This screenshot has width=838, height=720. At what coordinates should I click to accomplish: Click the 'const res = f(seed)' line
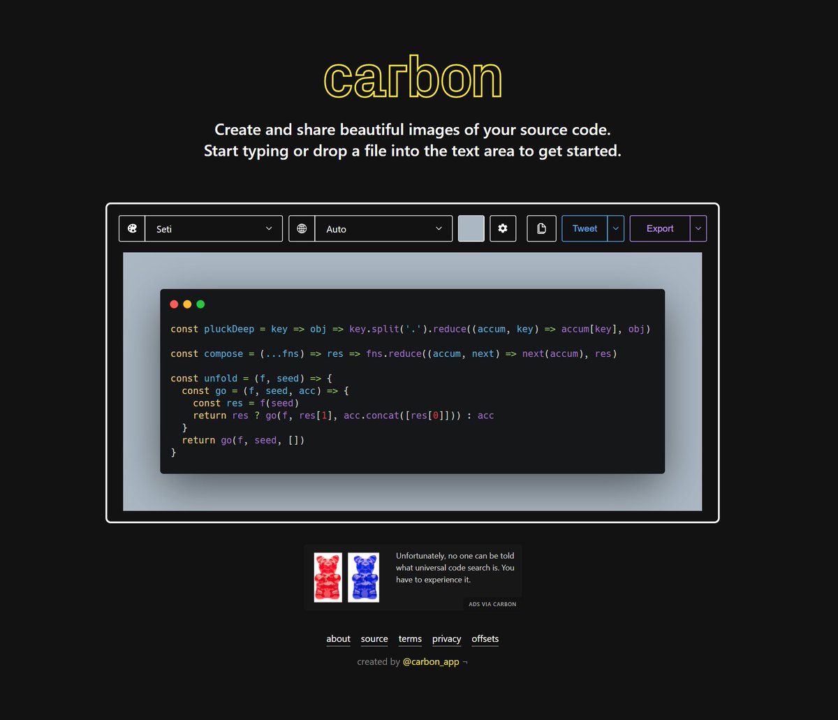[x=246, y=403]
